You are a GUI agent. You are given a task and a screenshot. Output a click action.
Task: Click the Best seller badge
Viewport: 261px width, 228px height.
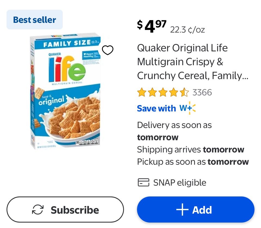point(35,20)
